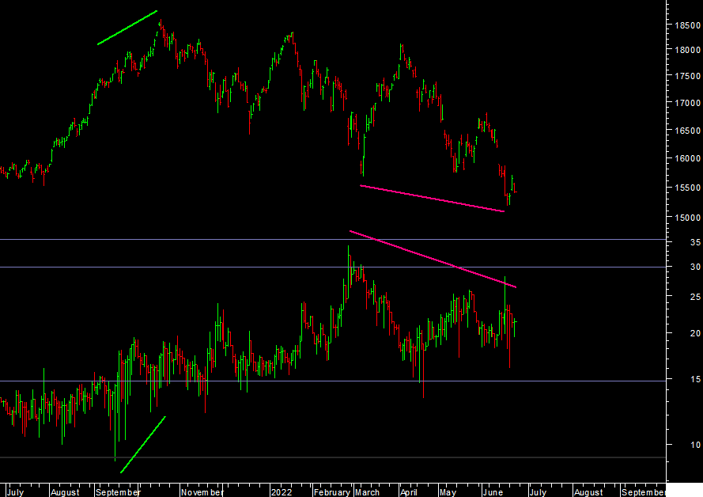Image resolution: width=703 pixels, height=497 pixels.
Task: Click the 17500 price axis label
Action: tap(687, 76)
